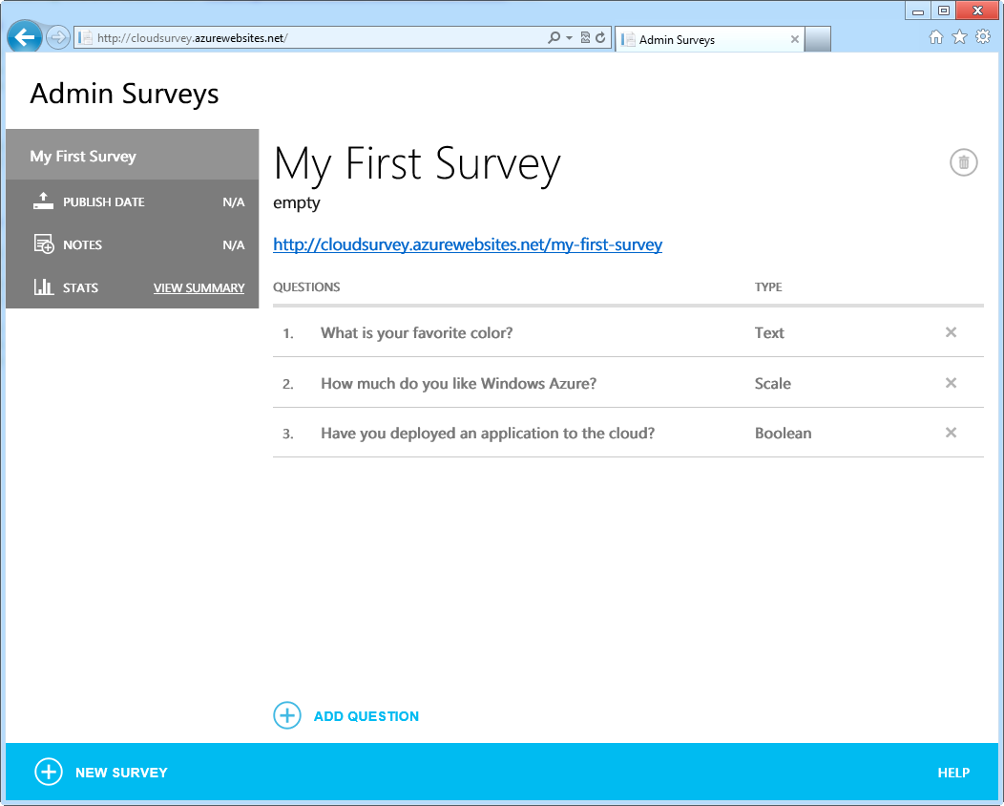The image size is (1004, 806).
Task: Click the 'empty' survey description
Action: tap(297, 203)
